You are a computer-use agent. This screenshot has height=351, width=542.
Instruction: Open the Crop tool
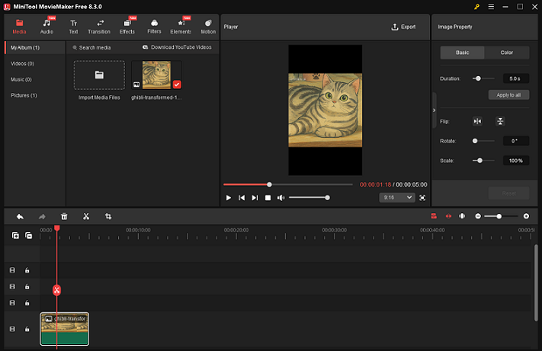(108, 217)
